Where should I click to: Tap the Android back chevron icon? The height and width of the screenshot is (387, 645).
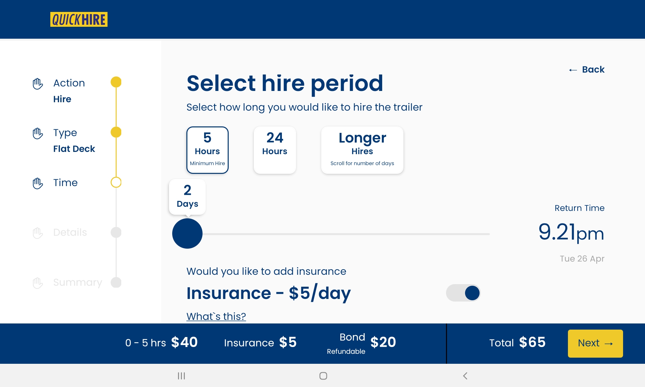pyautogui.click(x=465, y=376)
